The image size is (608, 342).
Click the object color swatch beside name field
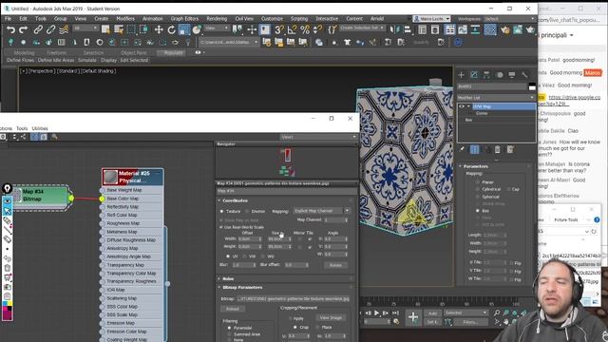coord(532,86)
